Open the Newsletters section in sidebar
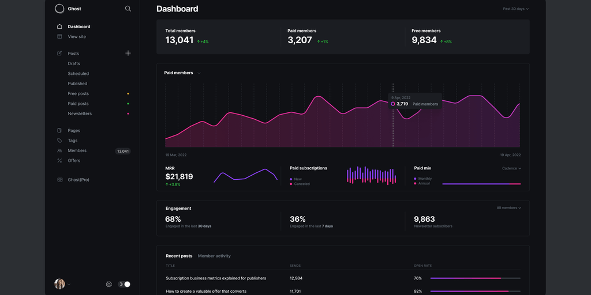 (80, 114)
